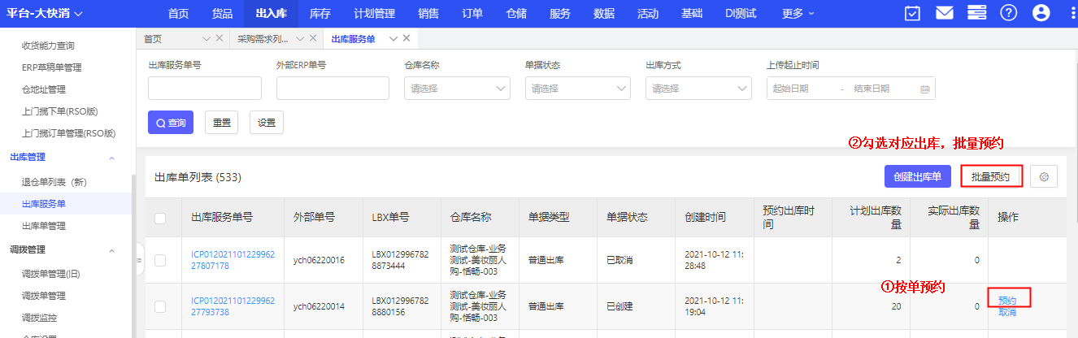The height and width of the screenshot is (338, 1078).
Task: Switch to the 首页 page tab
Action: tap(153, 38)
